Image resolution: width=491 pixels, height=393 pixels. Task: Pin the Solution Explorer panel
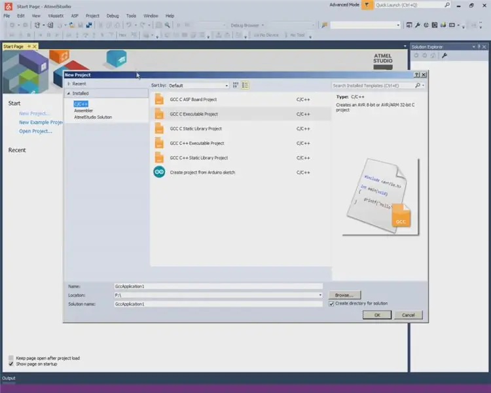point(479,47)
